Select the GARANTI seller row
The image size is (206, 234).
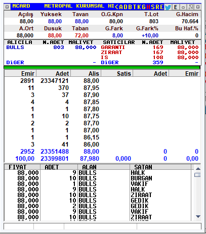click(150, 48)
